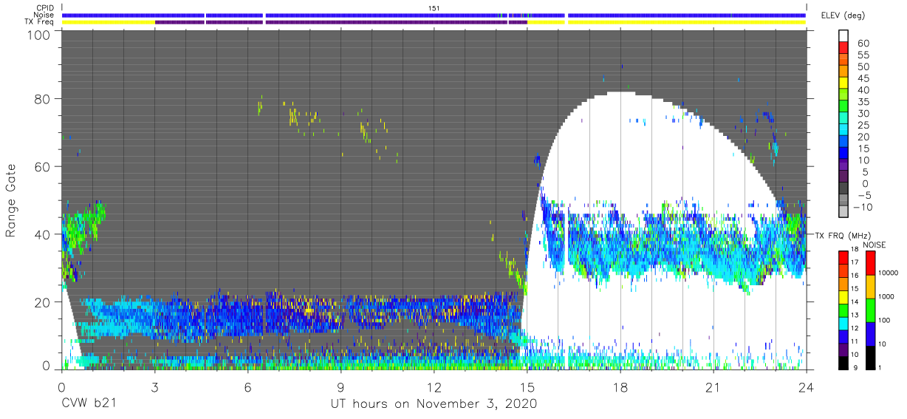The image size is (907, 419).
Task: Click the black bottom segment of NOISE bar
Action: point(870,357)
